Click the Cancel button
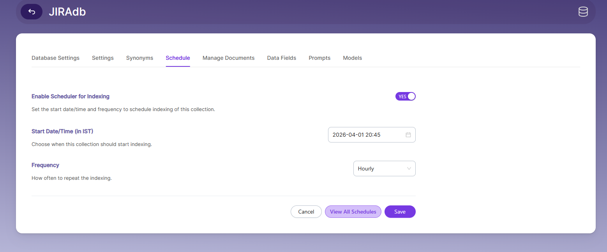 [x=306, y=212]
